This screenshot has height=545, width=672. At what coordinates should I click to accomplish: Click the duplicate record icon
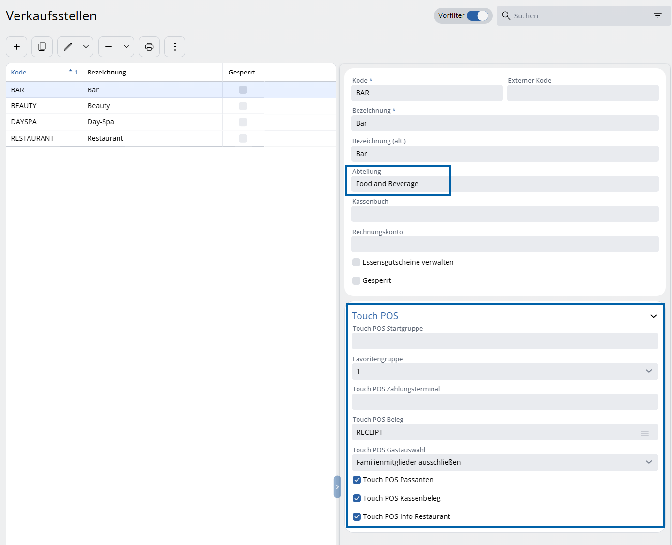pyautogui.click(x=42, y=47)
